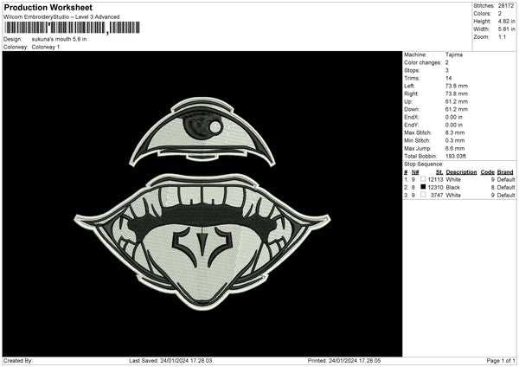Click the Down extent value 61.2 mm
Image resolution: width=519 pixels, height=367 pixels.
point(457,109)
